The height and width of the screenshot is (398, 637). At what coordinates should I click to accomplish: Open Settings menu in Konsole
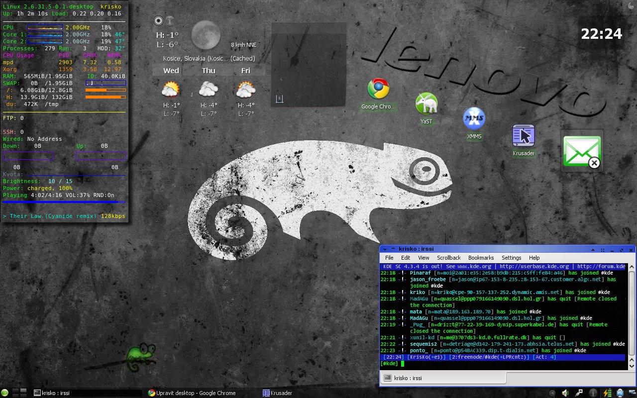[512, 258]
